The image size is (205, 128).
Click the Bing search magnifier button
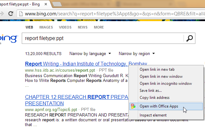pos(189,38)
